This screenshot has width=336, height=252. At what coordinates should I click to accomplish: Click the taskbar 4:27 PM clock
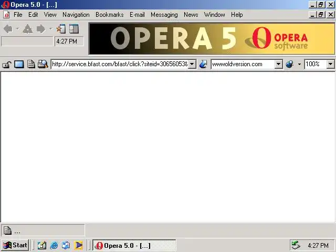(x=318, y=245)
